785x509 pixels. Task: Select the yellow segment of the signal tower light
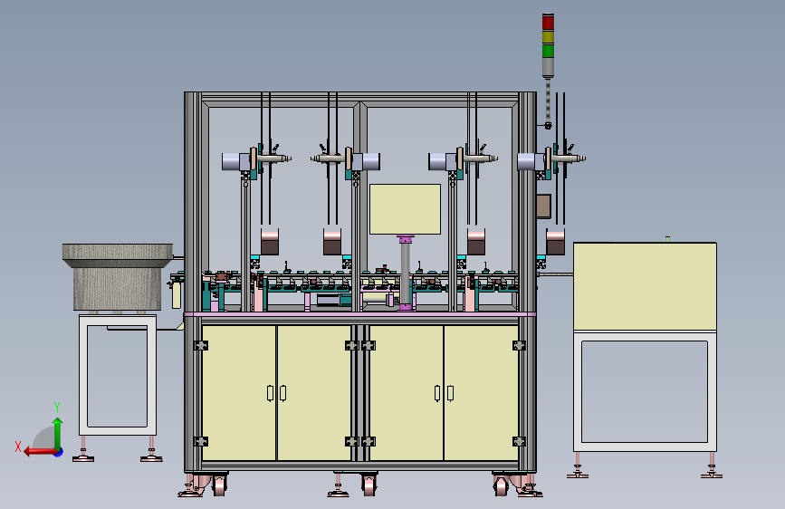coord(548,37)
